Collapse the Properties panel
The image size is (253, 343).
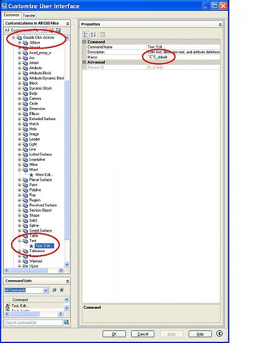tap(221, 25)
